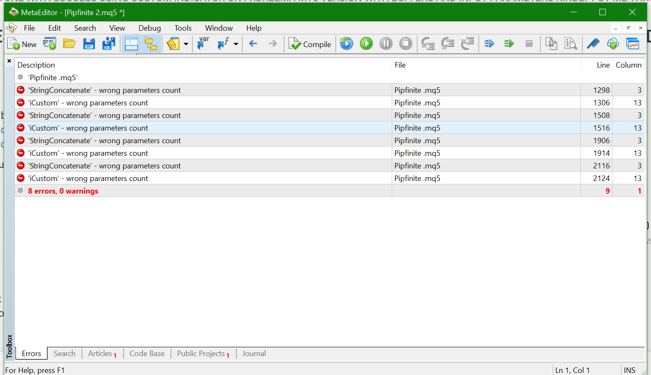The image size is (651, 375).
Task: Click the blue-arrow profiling start icon
Action: tap(489, 44)
